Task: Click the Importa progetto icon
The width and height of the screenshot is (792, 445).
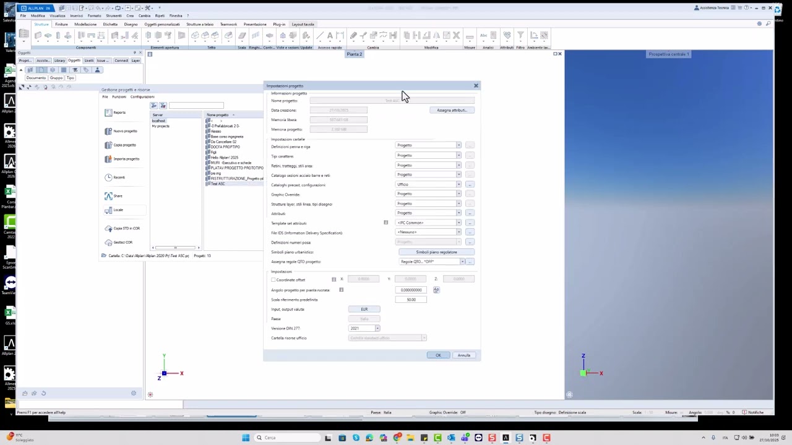Action: tap(108, 159)
